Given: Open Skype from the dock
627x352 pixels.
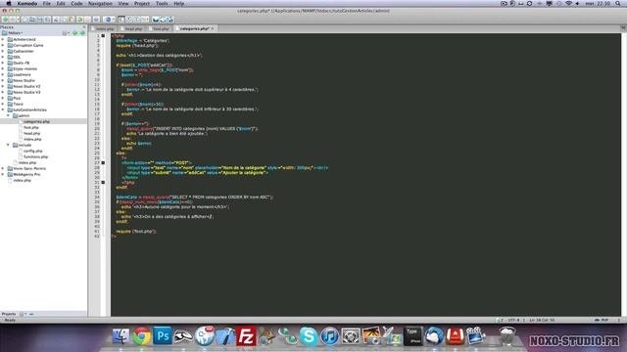Looking at the screenshot, I should 309,336.
